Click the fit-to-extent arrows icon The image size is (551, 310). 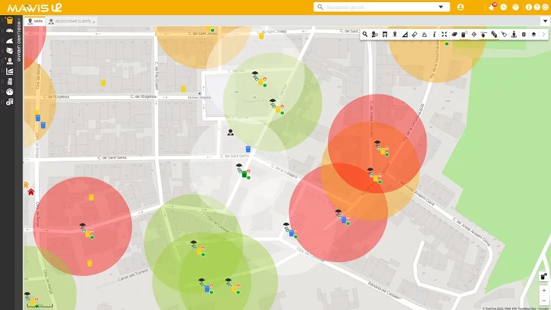point(444,34)
